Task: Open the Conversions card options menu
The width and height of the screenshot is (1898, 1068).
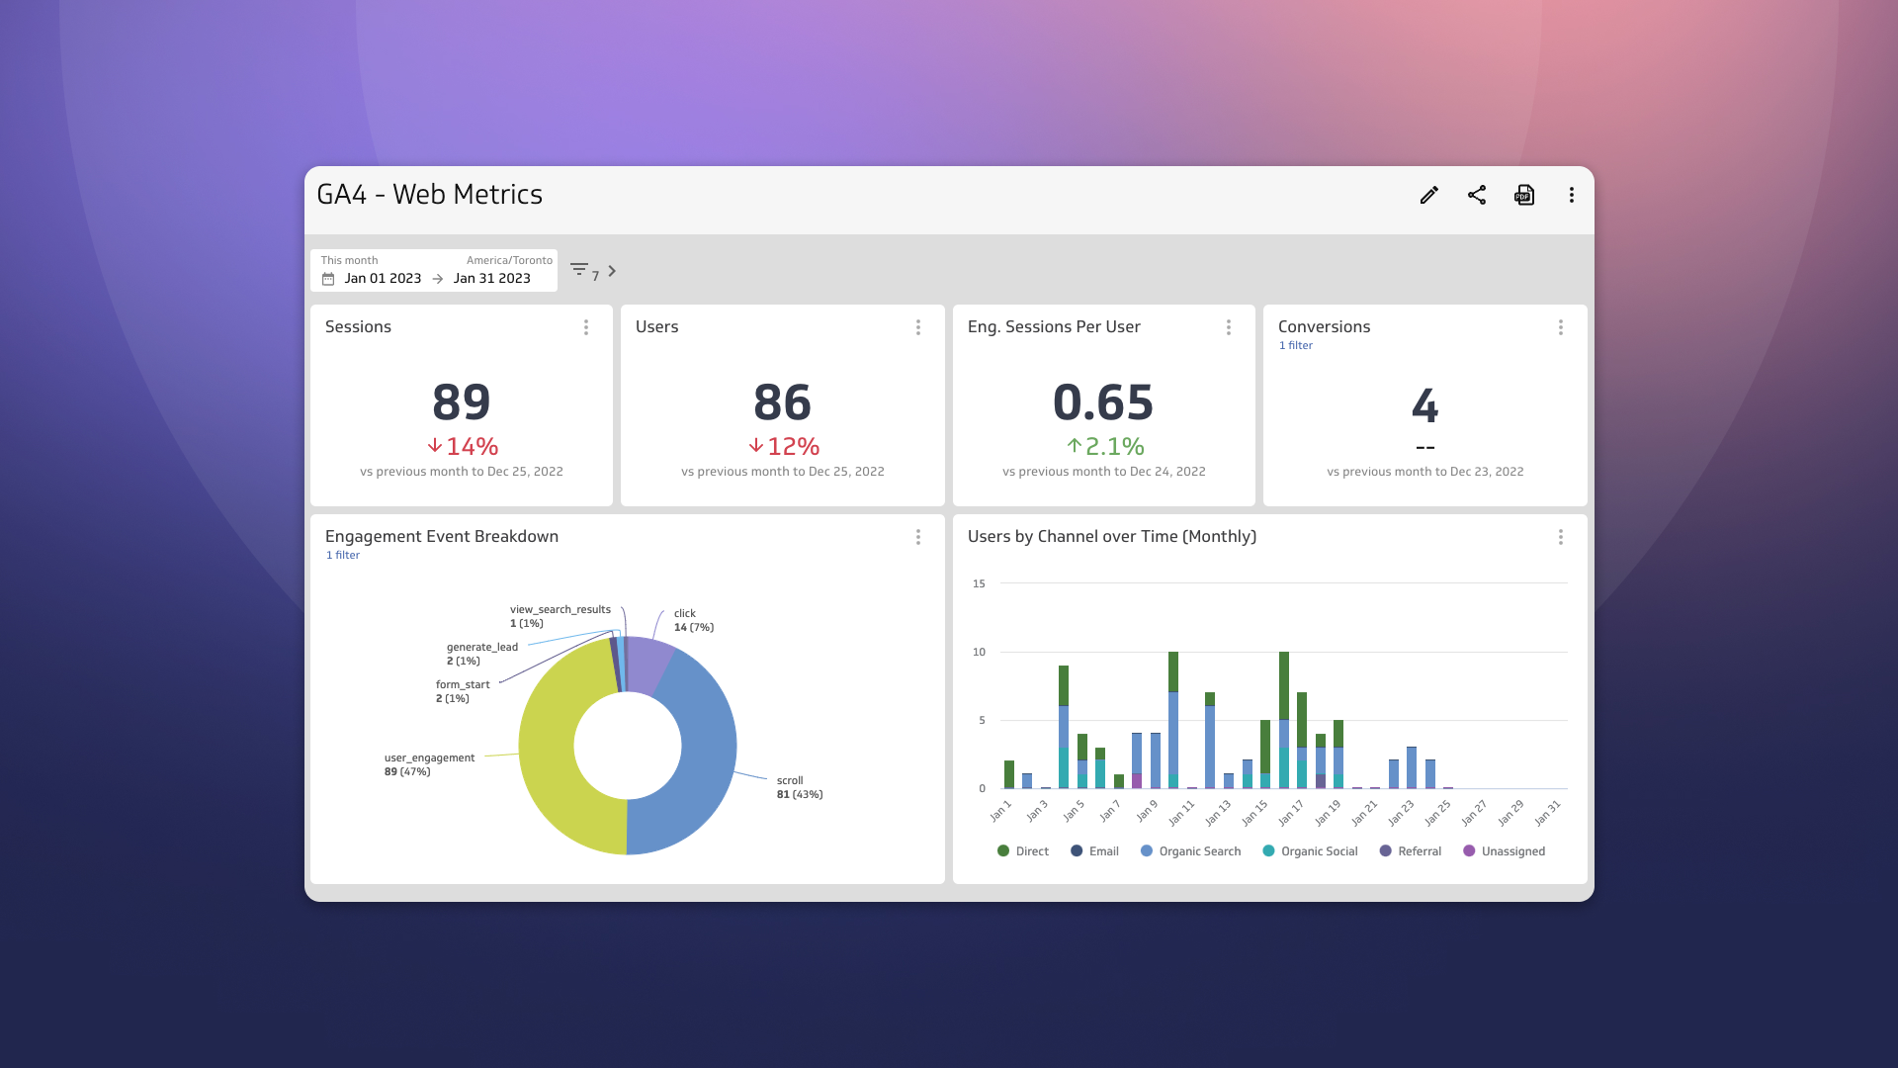Action: coord(1561,327)
